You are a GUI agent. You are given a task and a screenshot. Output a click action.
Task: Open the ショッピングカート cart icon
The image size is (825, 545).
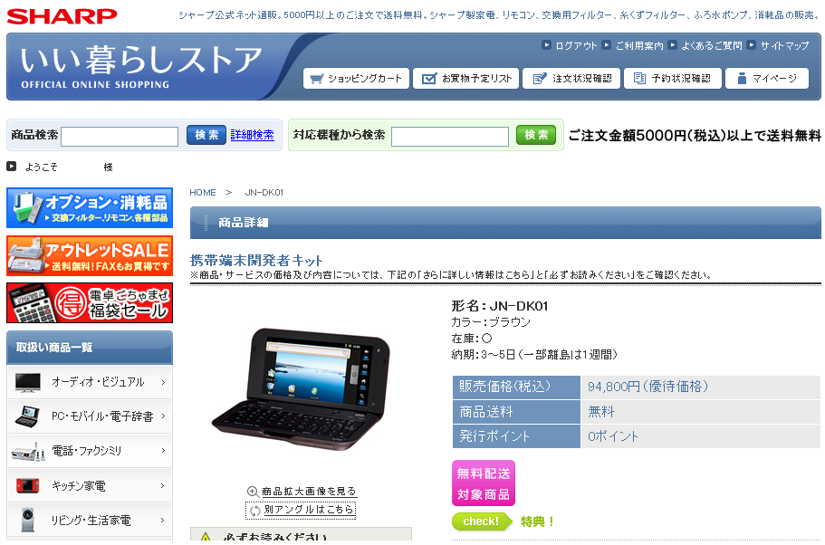tap(316, 79)
